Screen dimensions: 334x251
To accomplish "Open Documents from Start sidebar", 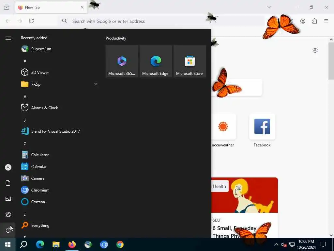I will coord(8,183).
